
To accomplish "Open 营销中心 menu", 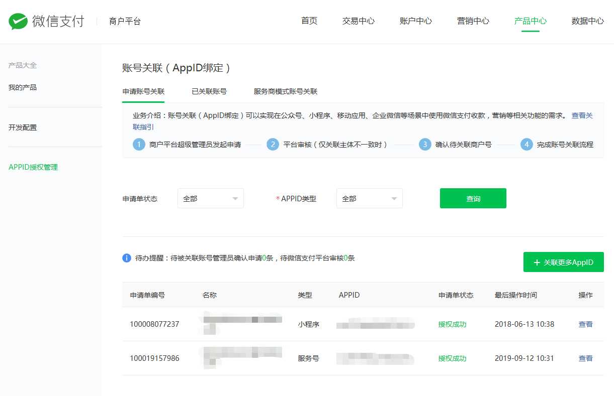I will tap(473, 21).
